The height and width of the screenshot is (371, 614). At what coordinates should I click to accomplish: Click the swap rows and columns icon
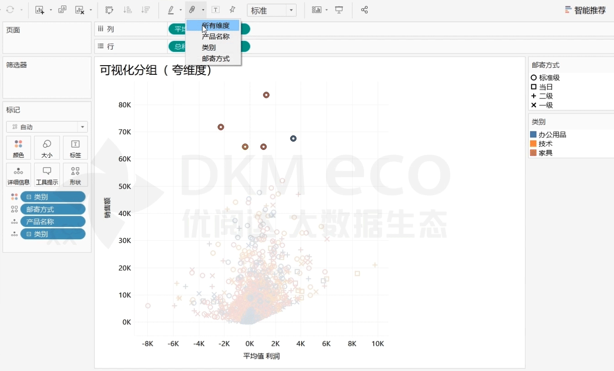tap(109, 10)
